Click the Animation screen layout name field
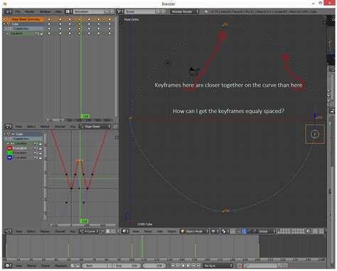Screen dimensions: 337x271 tap(88, 11)
